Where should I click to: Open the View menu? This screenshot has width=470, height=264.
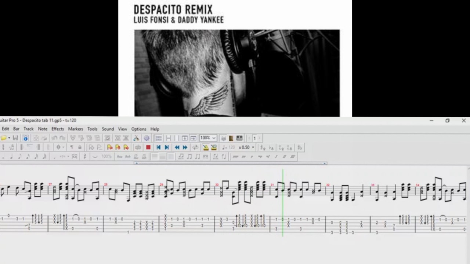pyautogui.click(x=123, y=129)
